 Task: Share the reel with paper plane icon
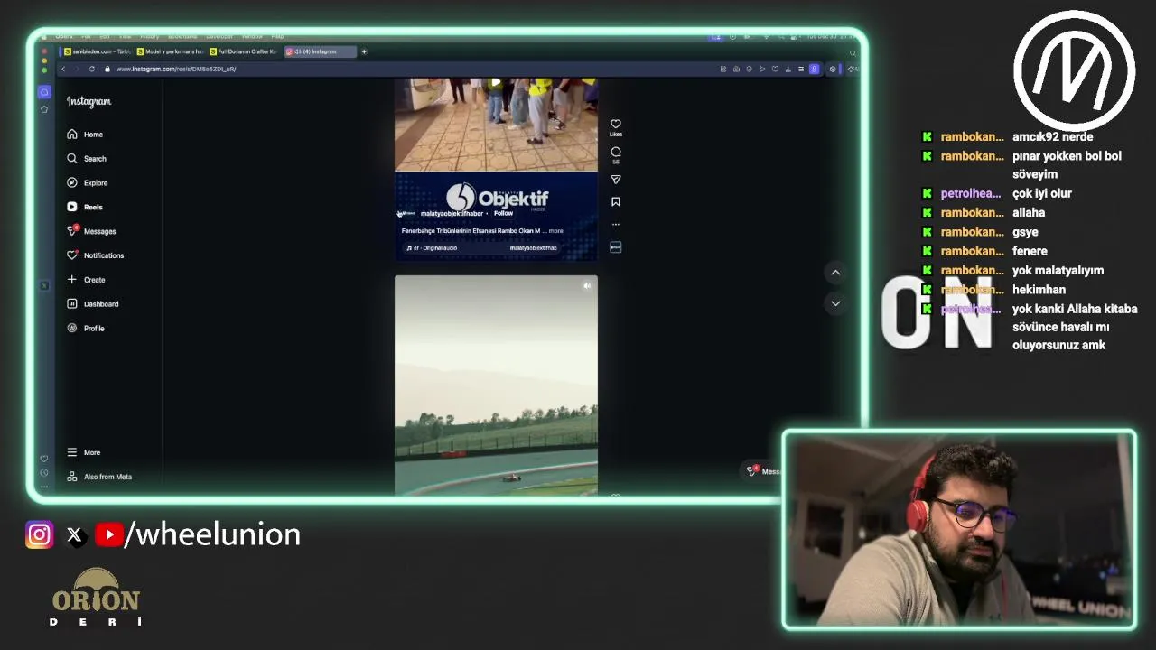coord(616,180)
